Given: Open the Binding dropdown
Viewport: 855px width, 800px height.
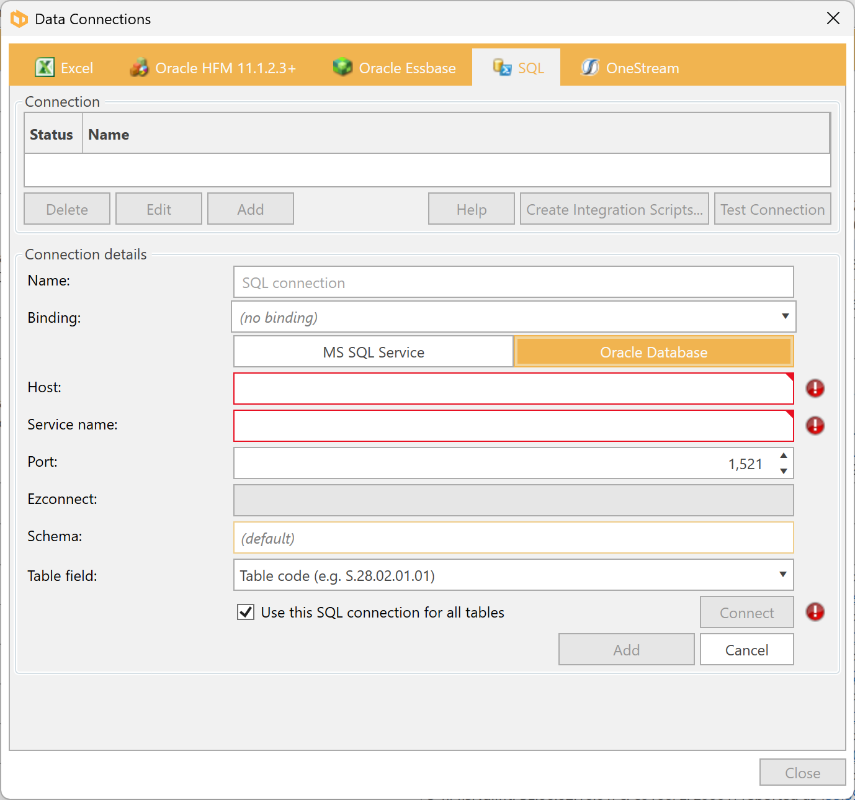Looking at the screenshot, I should (x=785, y=317).
